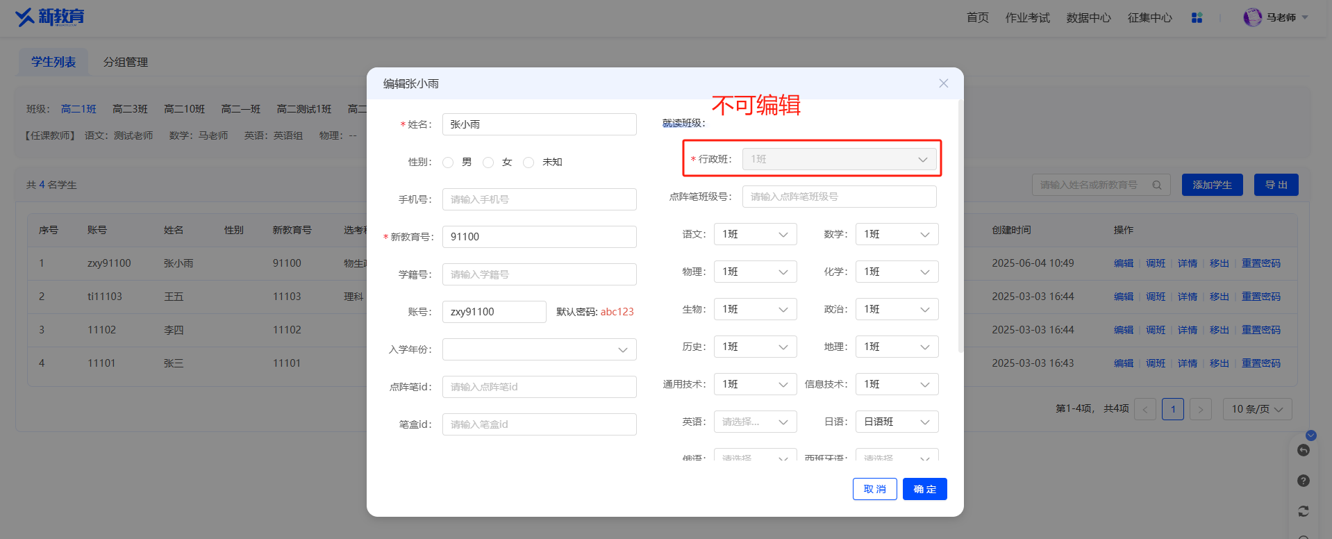This screenshot has width=1332, height=539.
Task: Select class 高二测试1班
Action: 304,109
